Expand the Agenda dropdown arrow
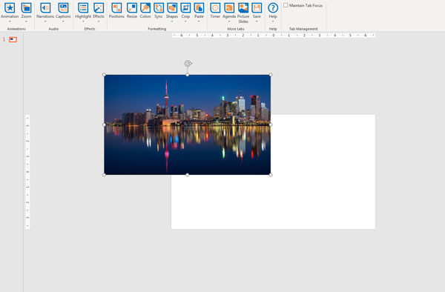The width and height of the screenshot is (445, 292). pos(229,21)
